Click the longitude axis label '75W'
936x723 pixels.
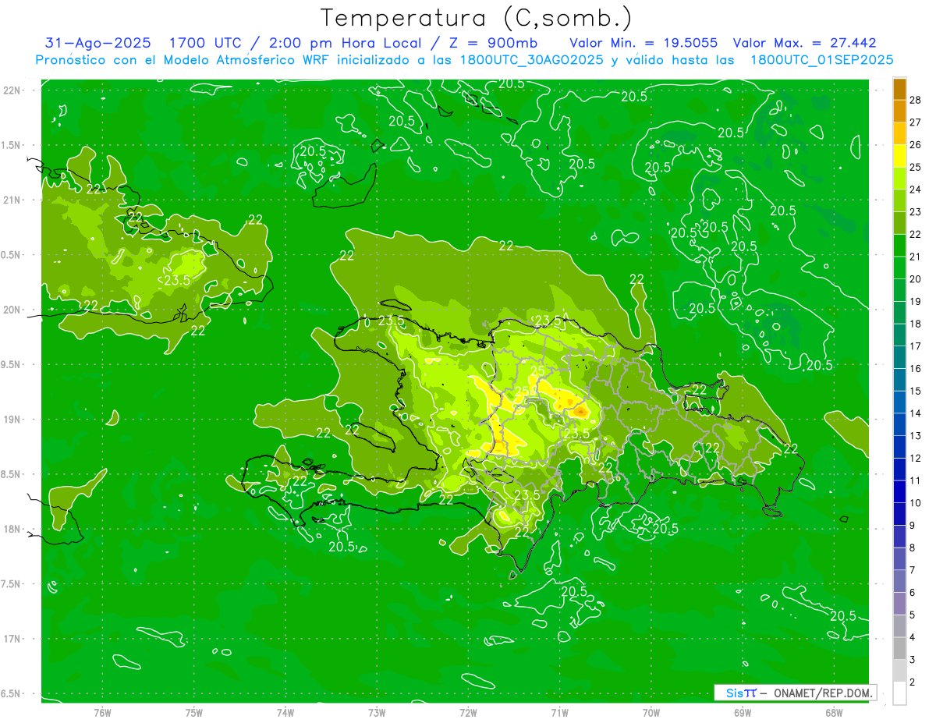click(194, 712)
